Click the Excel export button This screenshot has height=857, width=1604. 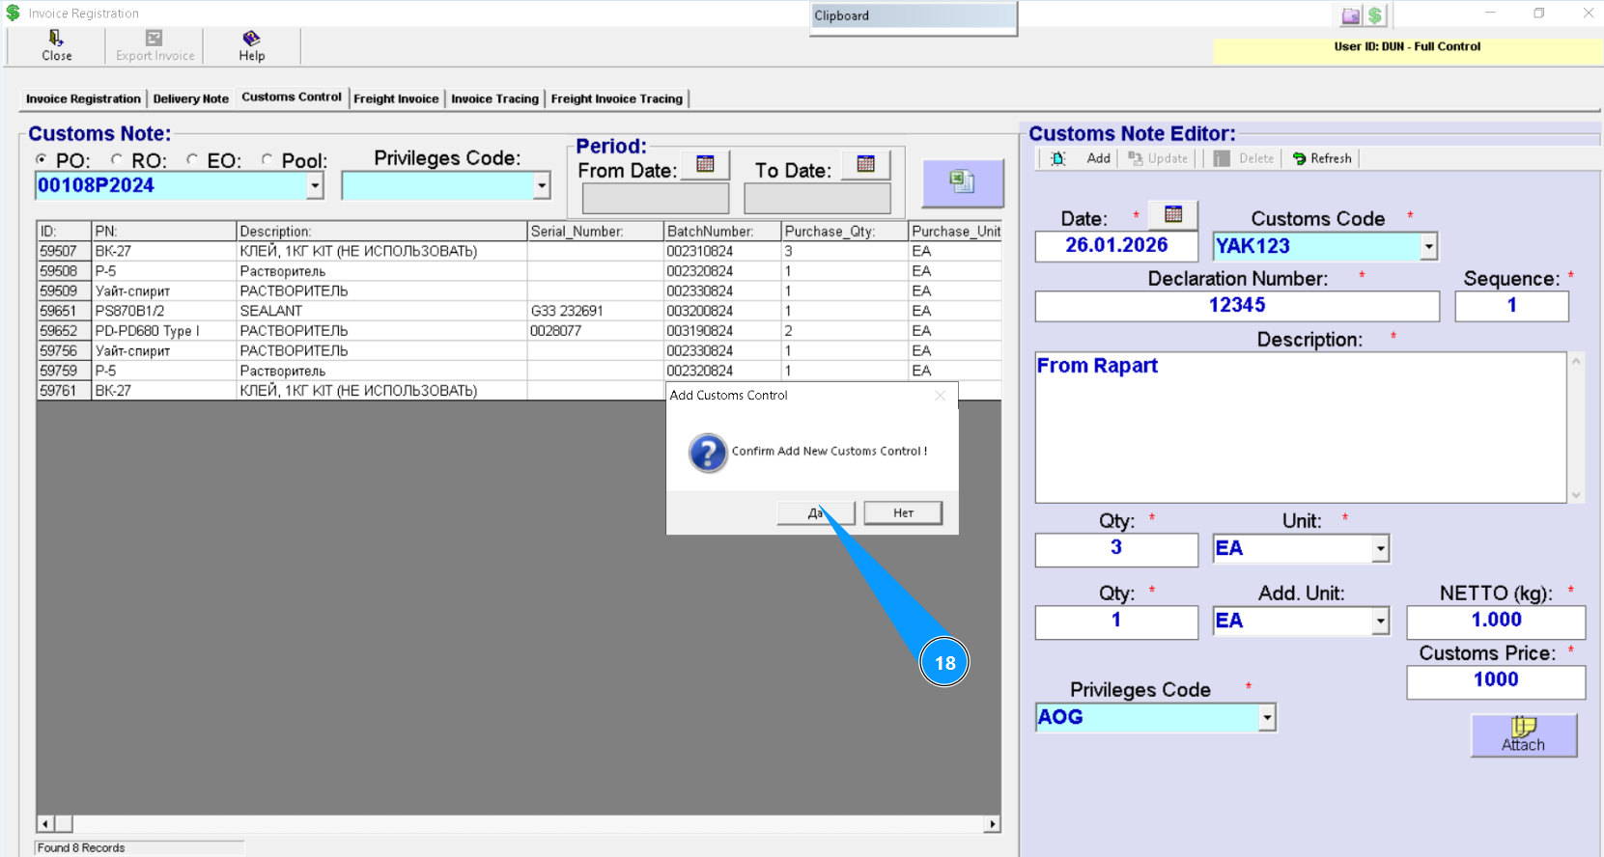(x=962, y=182)
